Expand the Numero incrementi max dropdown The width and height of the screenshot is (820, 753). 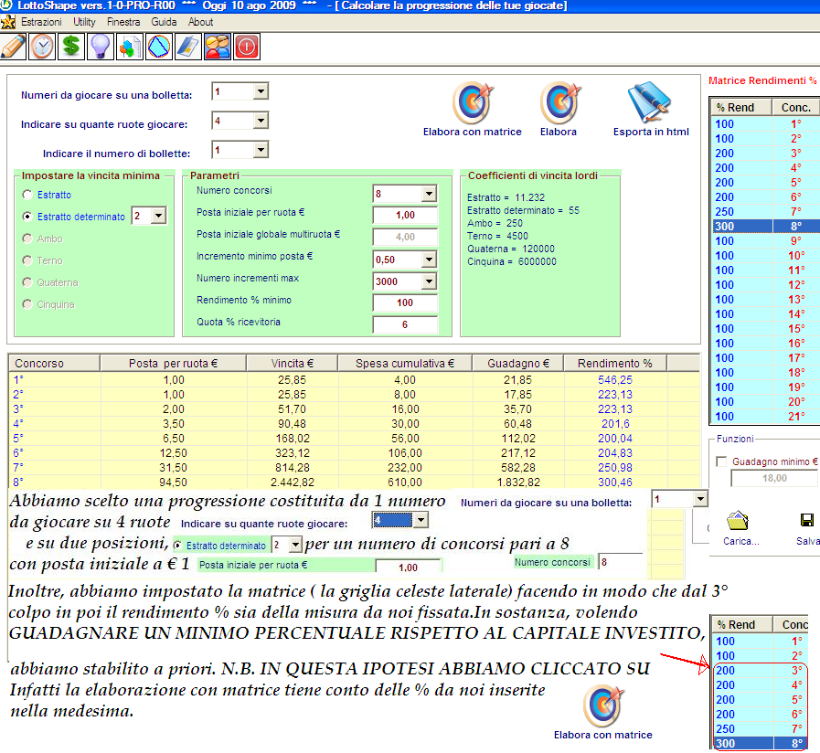[x=429, y=281]
